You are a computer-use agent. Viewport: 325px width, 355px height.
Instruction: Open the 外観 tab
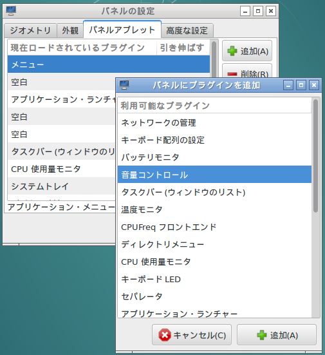pyautogui.click(x=70, y=30)
